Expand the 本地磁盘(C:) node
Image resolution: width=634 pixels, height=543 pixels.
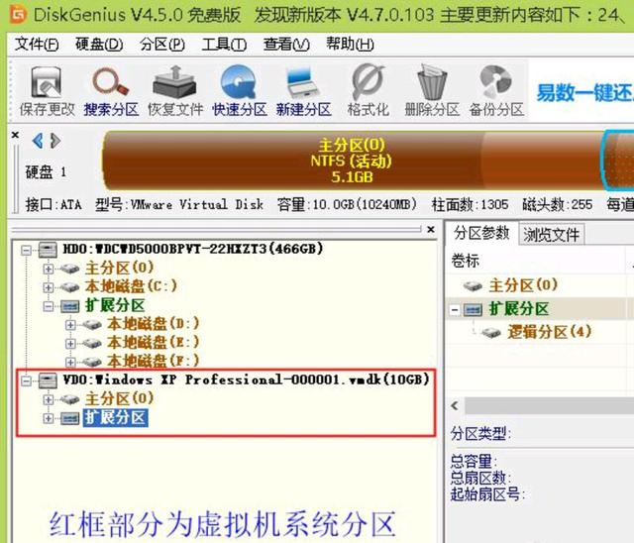49,287
